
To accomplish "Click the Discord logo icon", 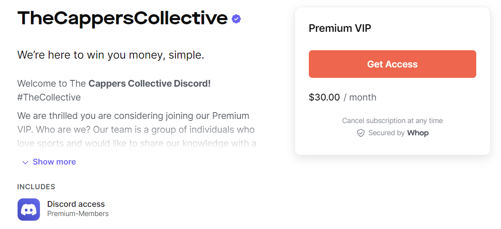I will [29, 209].
